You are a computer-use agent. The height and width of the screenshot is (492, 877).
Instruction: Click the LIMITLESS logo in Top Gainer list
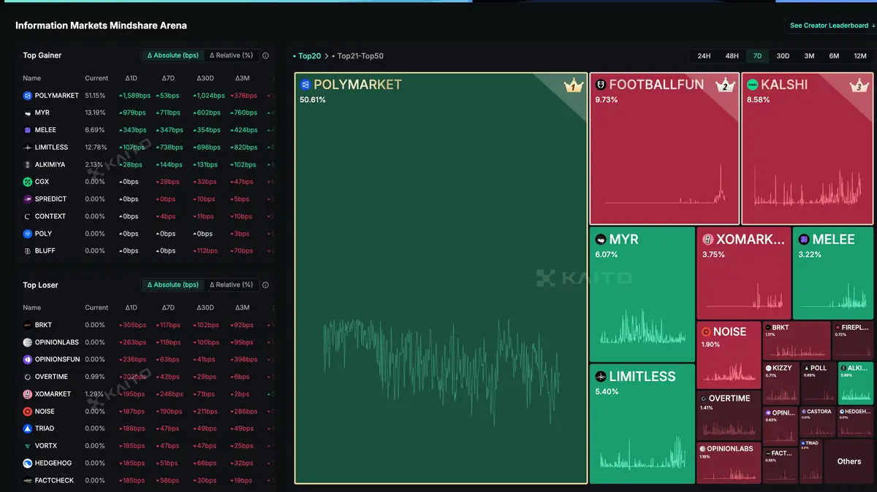click(x=27, y=147)
